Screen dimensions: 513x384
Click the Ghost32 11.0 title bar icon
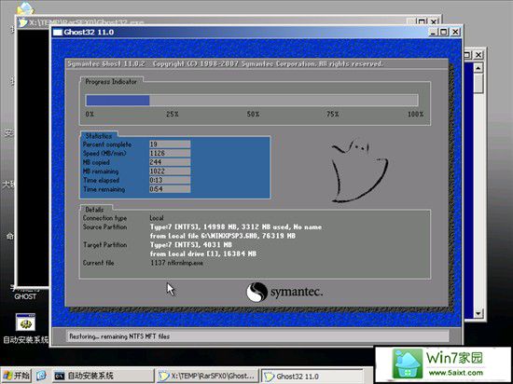tap(58, 32)
